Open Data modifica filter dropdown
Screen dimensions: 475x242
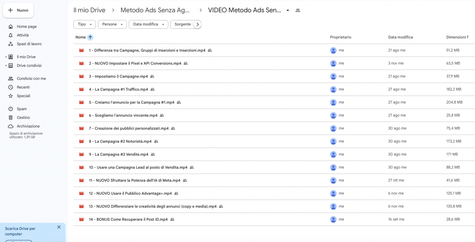point(148,24)
